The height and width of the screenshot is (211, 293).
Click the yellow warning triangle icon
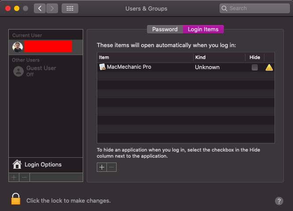269,67
